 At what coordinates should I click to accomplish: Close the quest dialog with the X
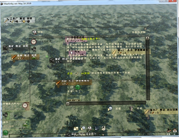click(145, 29)
